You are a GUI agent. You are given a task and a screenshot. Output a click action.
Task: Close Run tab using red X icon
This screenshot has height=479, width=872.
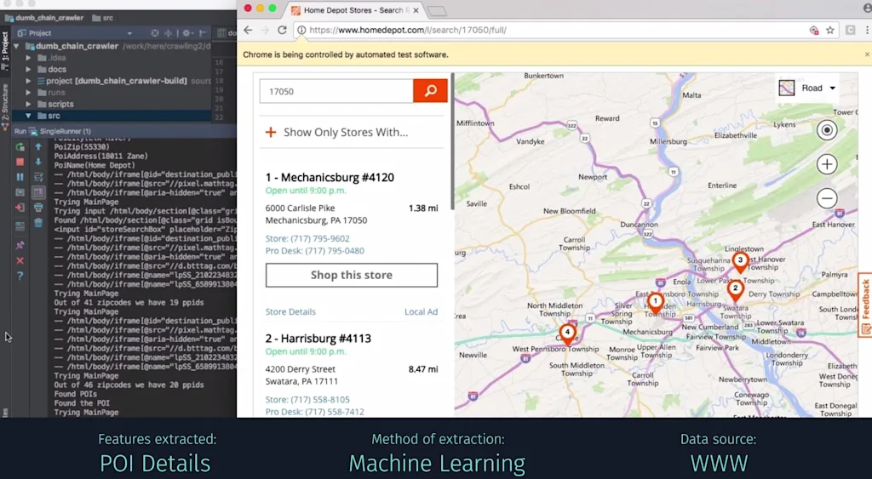(x=20, y=260)
